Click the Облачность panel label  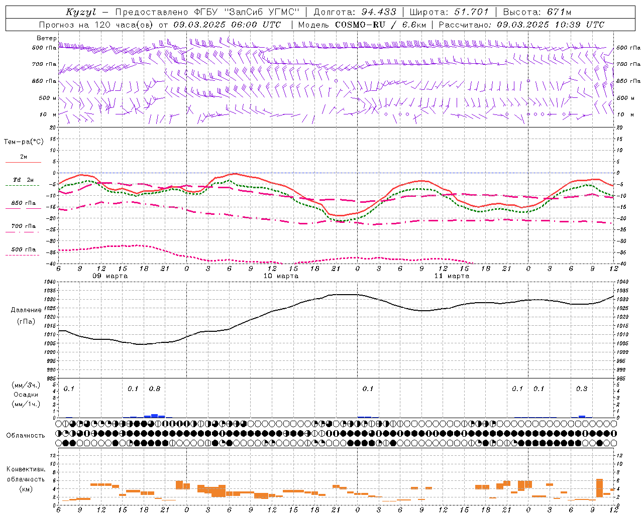(26, 435)
